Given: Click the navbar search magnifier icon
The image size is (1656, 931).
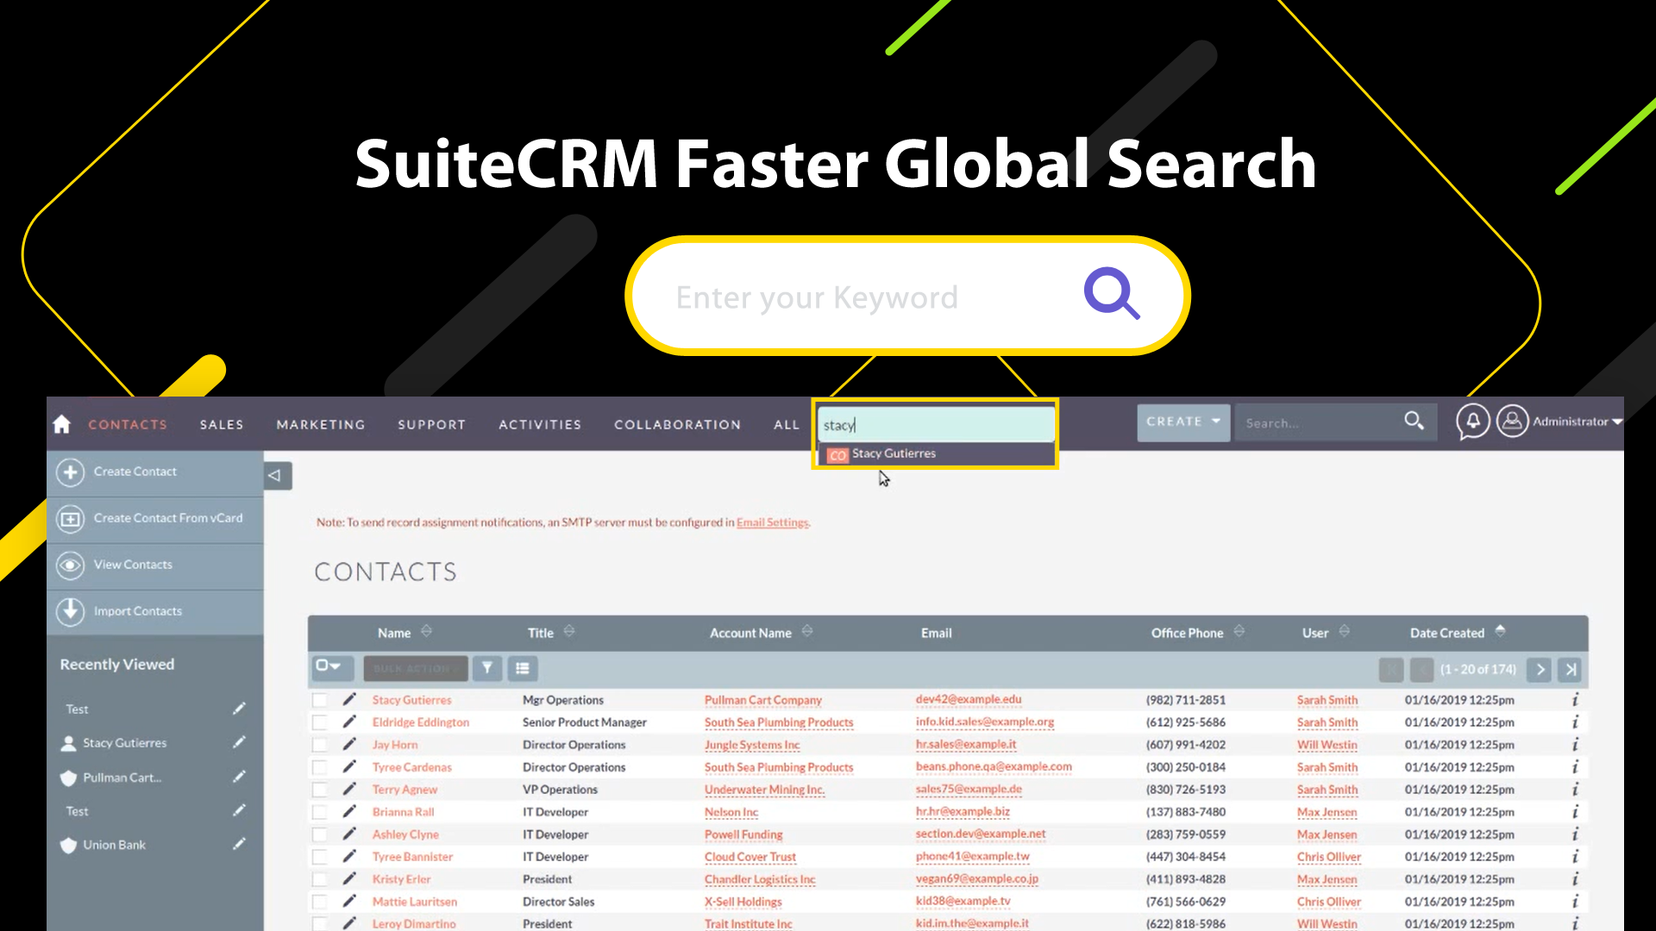Looking at the screenshot, I should pos(1414,421).
